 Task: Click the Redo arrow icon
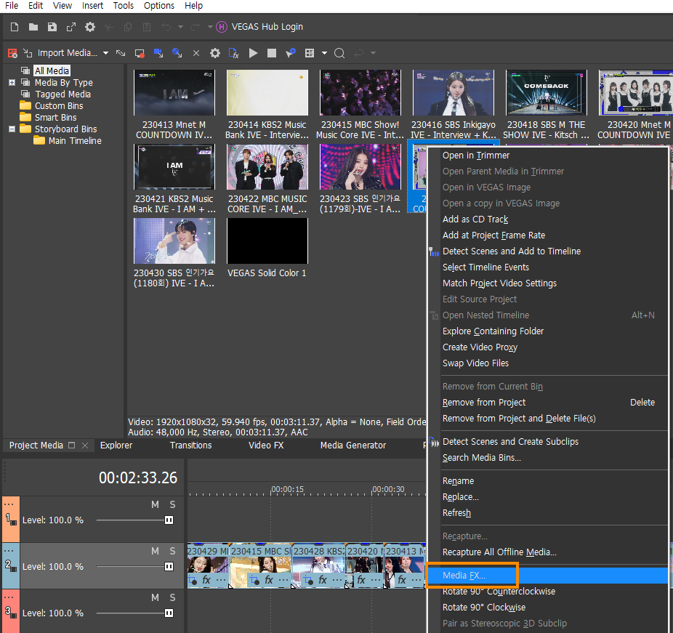pyautogui.click(x=195, y=27)
